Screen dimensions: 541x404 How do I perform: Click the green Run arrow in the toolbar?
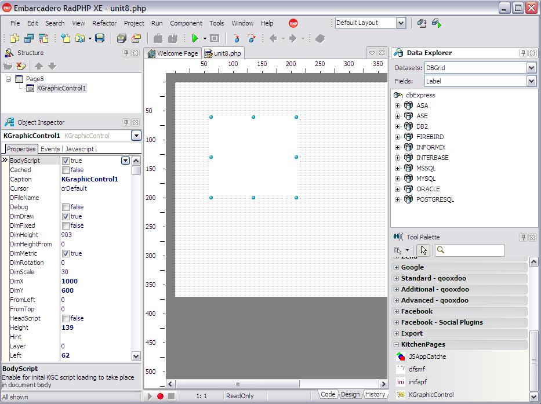pos(195,38)
